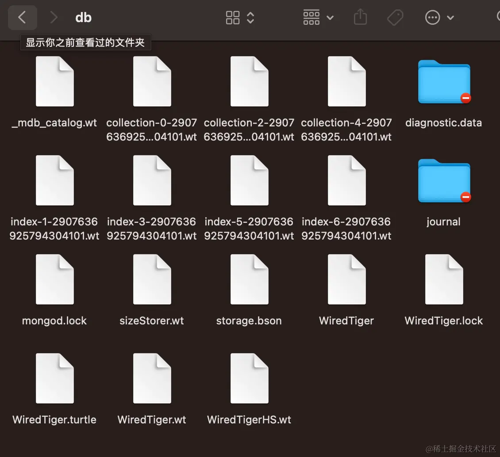Select the WiredTiger.wt file

pyautogui.click(x=152, y=378)
